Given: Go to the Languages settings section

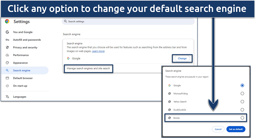Looking at the screenshot, I should [20, 97].
